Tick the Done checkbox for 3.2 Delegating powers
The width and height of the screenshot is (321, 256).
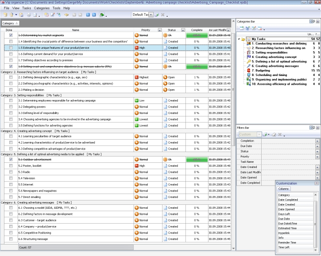pyautogui.click(x=11, y=107)
